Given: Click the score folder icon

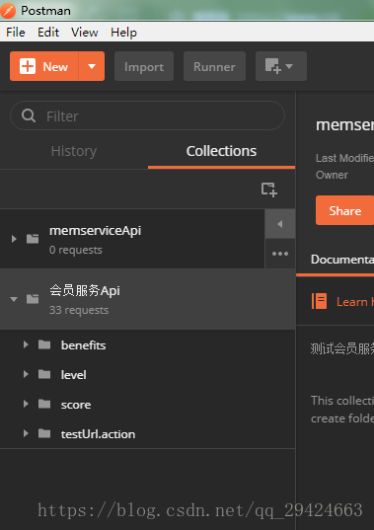Looking at the screenshot, I should click(44, 404).
